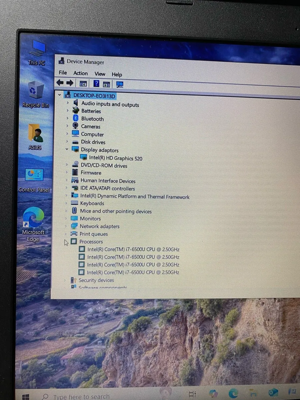Select the Recycle Bin desktop icon
The height and width of the screenshot is (400, 300).
[x=36, y=94]
